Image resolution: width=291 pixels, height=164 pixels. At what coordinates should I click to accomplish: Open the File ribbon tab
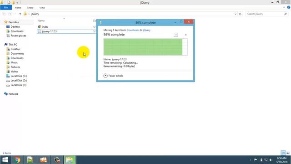(x=6, y=8)
